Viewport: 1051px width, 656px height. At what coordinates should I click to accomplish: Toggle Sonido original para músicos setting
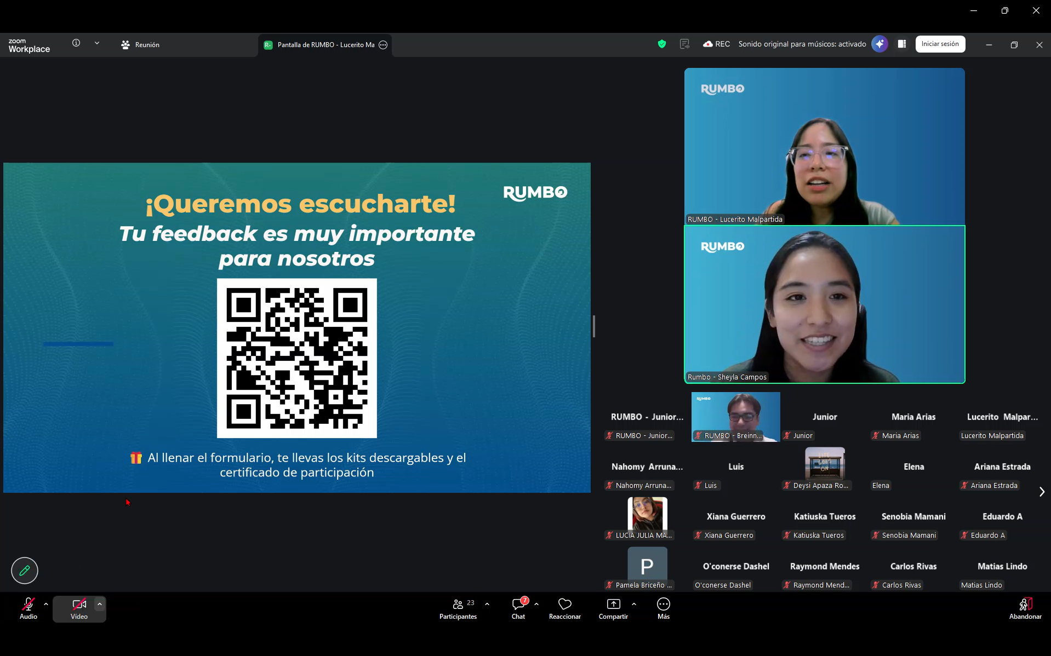click(x=802, y=44)
